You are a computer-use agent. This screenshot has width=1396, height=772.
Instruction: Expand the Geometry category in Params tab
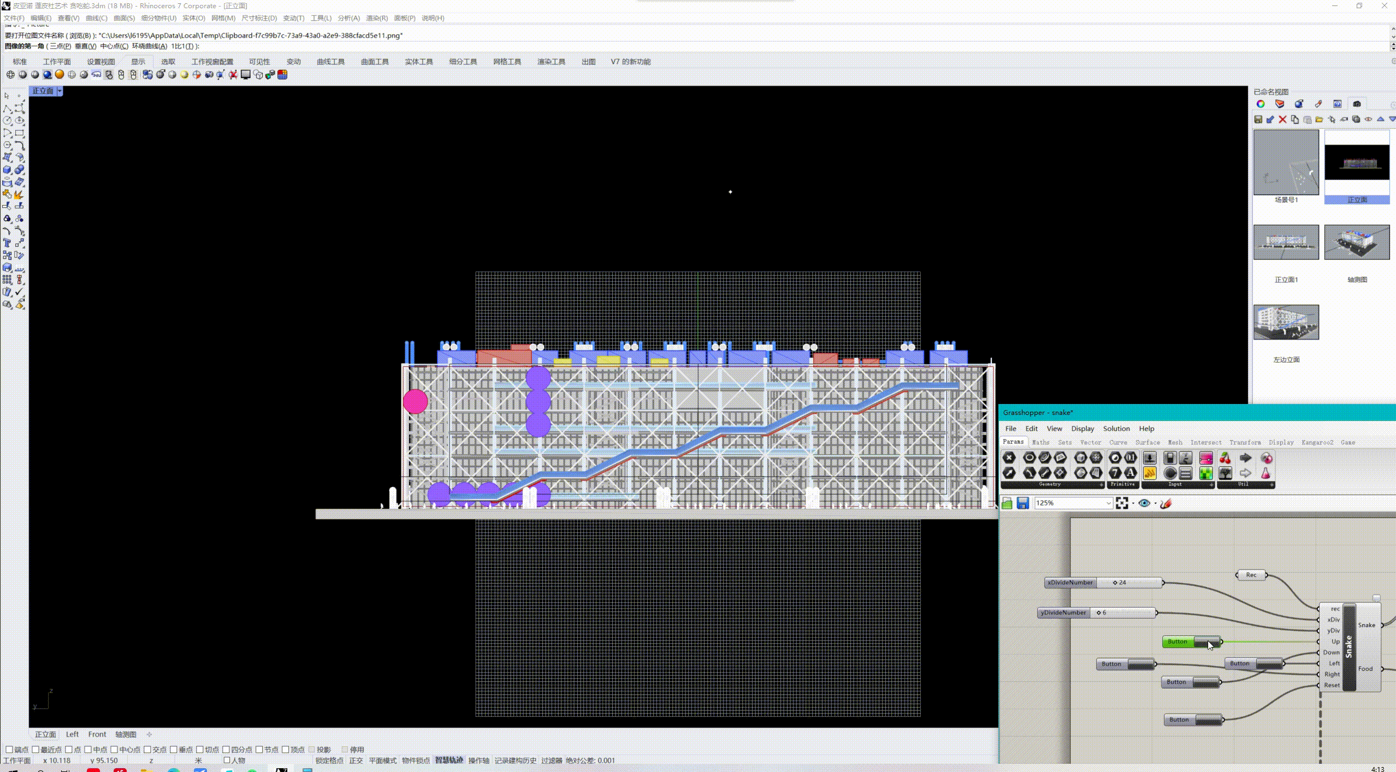click(1101, 485)
